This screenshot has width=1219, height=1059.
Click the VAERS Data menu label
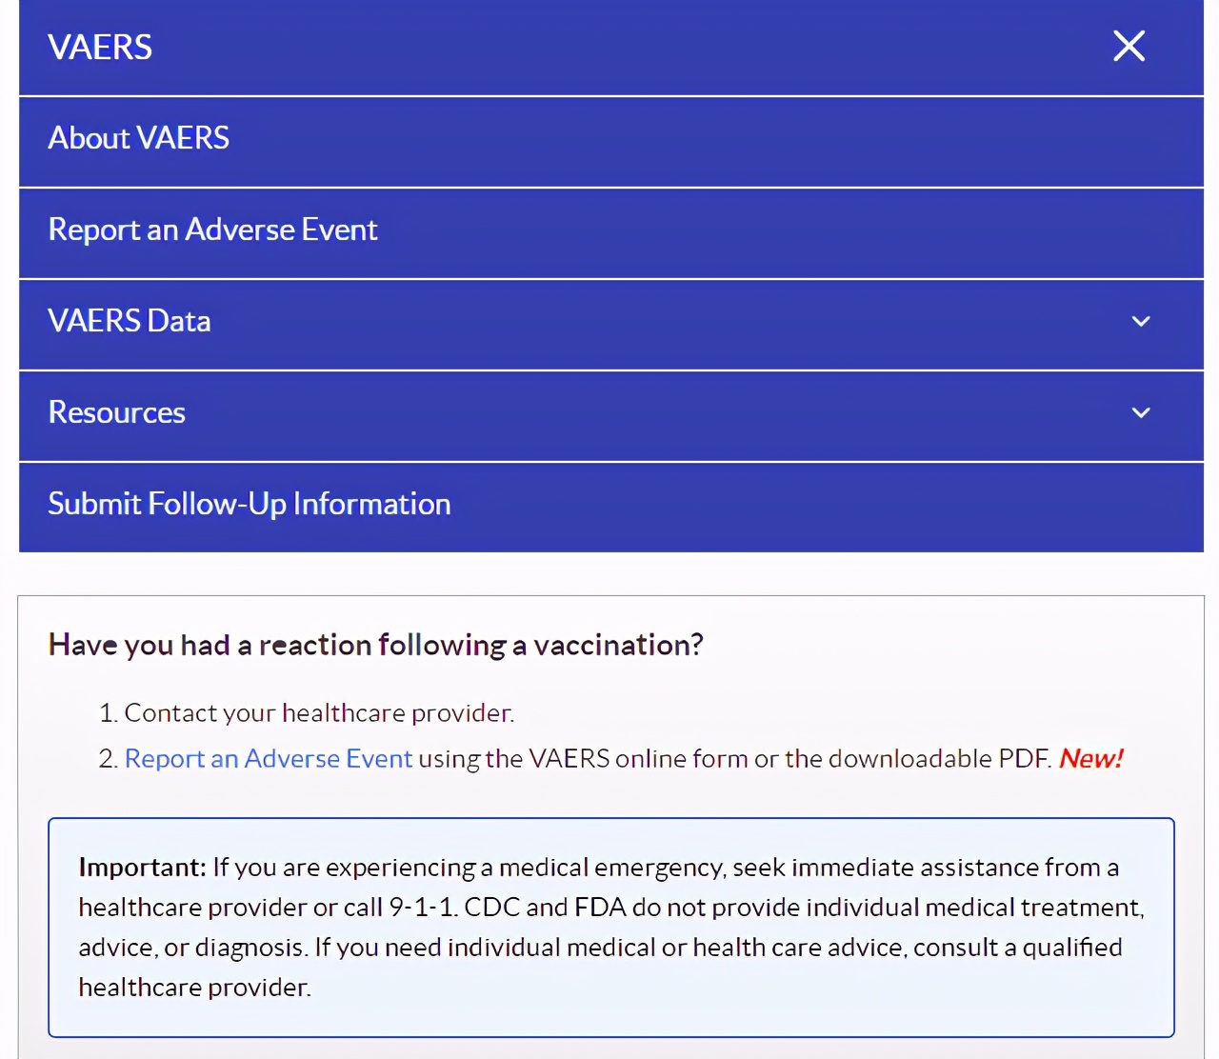click(130, 322)
